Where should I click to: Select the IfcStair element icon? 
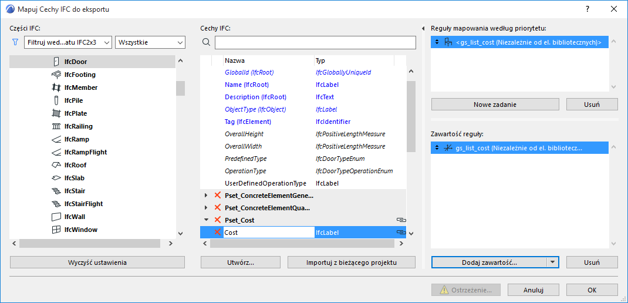pyautogui.click(x=56, y=191)
